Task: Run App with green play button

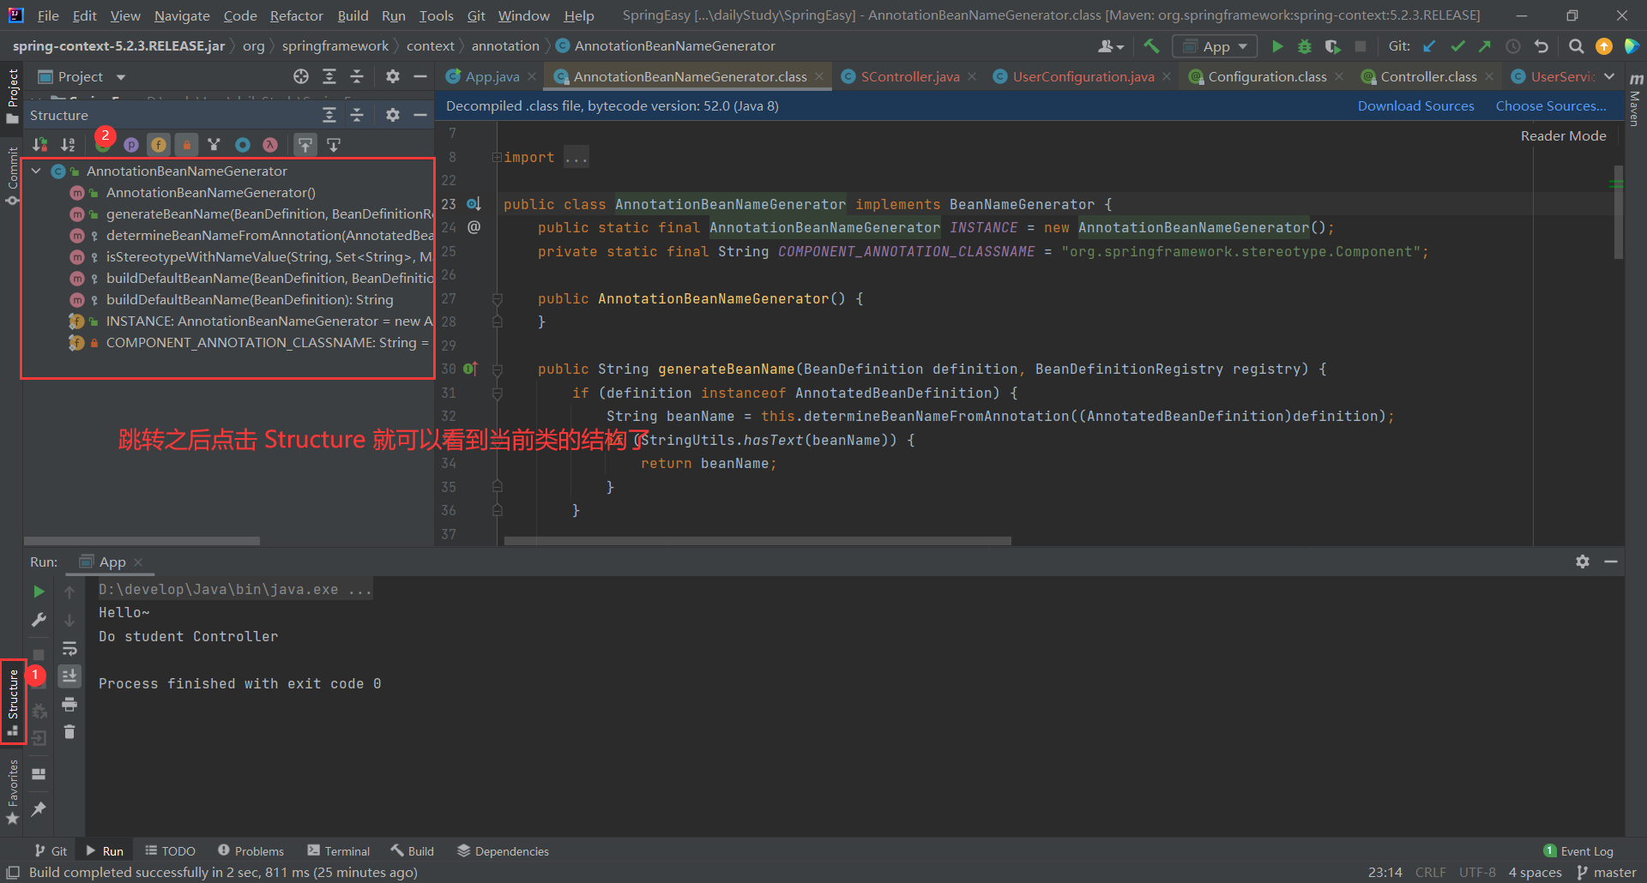Action: pos(1277,46)
